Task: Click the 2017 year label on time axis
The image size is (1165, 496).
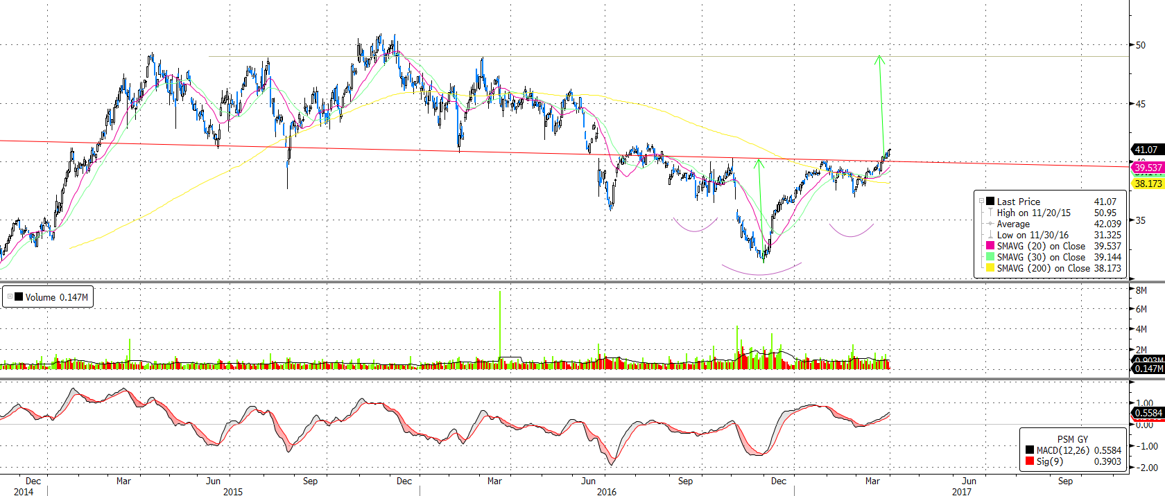Action: (x=961, y=491)
